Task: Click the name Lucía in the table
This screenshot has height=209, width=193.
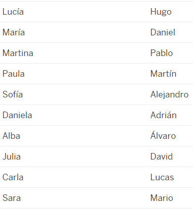Action: tap(13, 12)
